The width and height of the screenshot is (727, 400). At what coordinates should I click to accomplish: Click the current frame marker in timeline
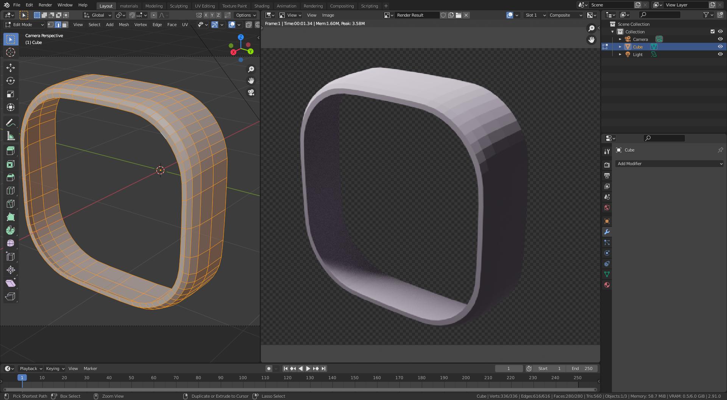[x=22, y=378]
